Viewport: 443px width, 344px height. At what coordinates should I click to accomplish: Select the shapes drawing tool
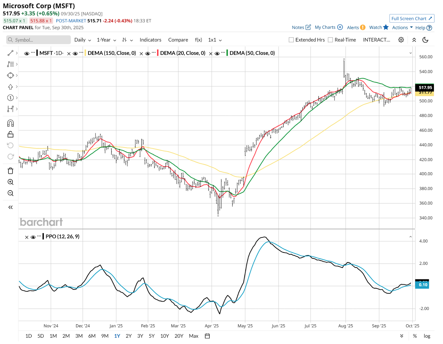11,75
